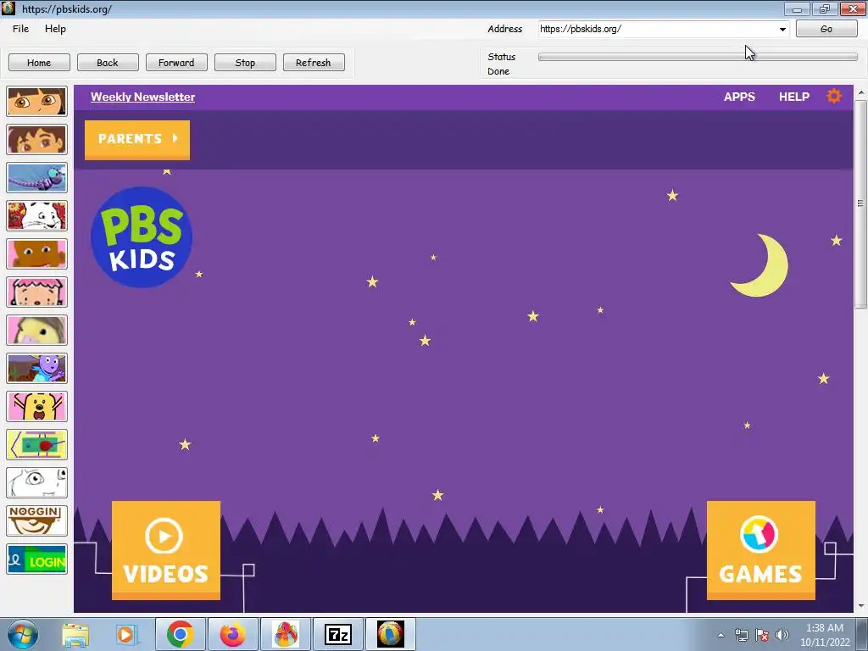Click the Forward navigation button
This screenshot has height=651, width=868.
176,63
